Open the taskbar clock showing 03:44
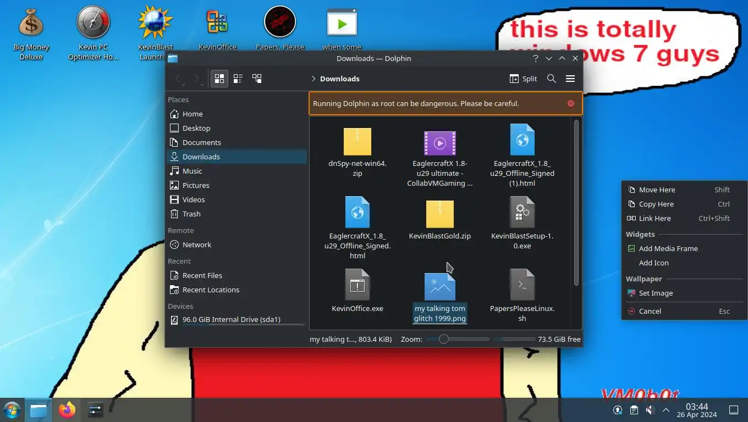 pyautogui.click(x=697, y=410)
